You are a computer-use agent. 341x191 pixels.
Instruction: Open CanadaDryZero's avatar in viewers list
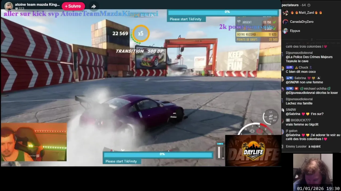(x=285, y=22)
